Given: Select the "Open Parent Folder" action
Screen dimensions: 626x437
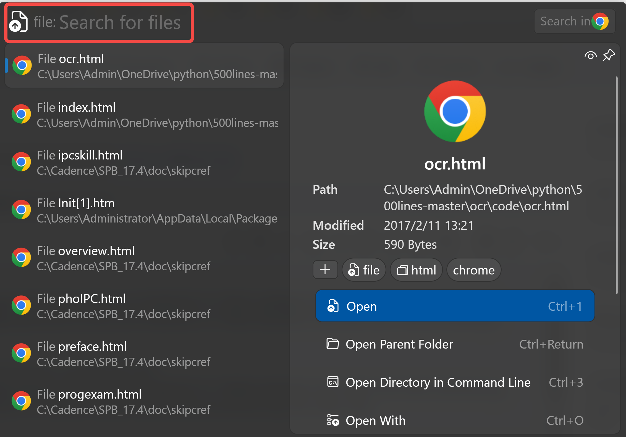Looking at the screenshot, I should (x=399, y=344).
